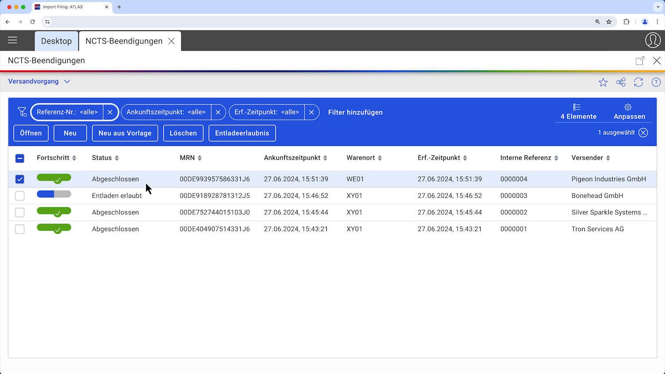Check the Silver Sparkle Systems row checkbox
The height and width of the screenshot is (374, 665).
tap(20, 213)
